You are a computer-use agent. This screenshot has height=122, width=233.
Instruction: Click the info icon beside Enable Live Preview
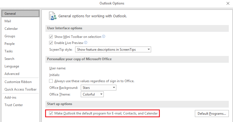86,43
